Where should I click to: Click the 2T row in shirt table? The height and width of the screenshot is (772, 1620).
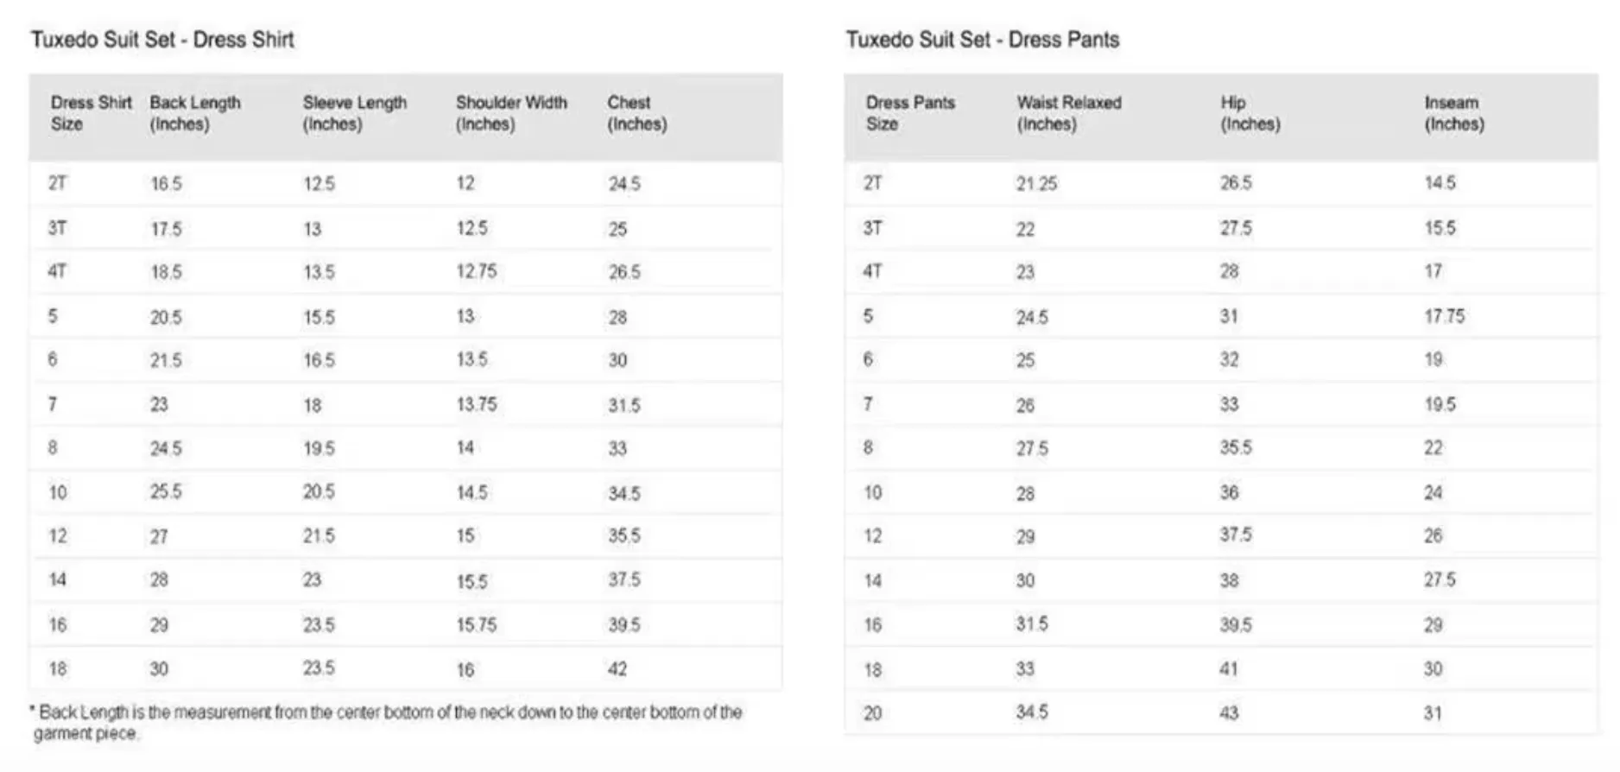coord(406,183)
